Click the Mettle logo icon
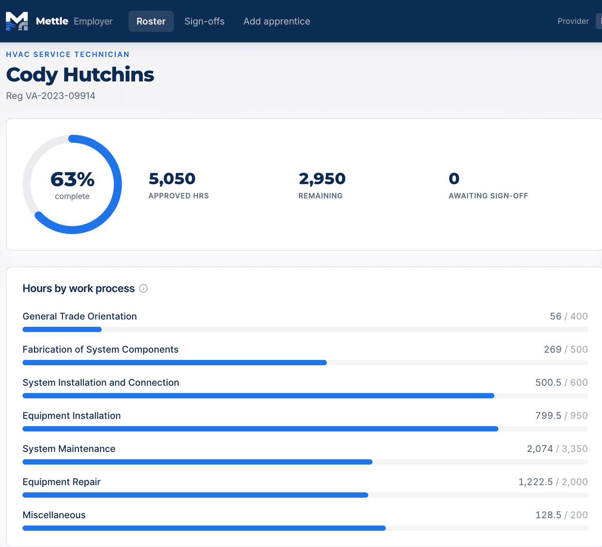 [17, 21]
